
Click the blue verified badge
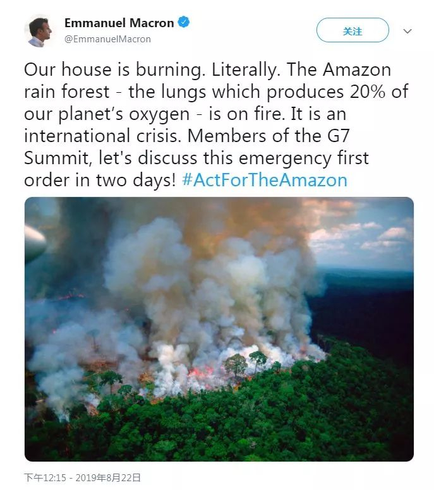coord(184,23)
